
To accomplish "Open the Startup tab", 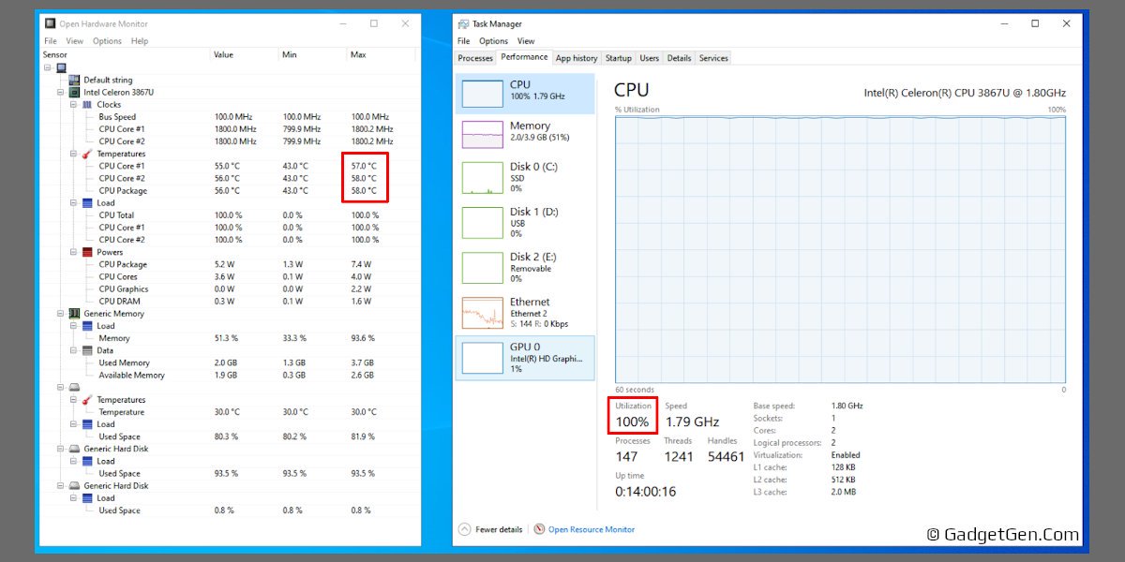I will point(619,58).
